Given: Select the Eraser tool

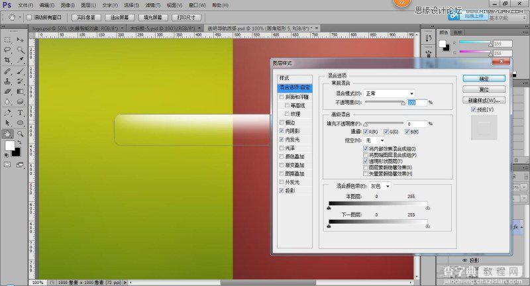Looking at the screenshot, I should pyautogui.click(x=7, y=91).
